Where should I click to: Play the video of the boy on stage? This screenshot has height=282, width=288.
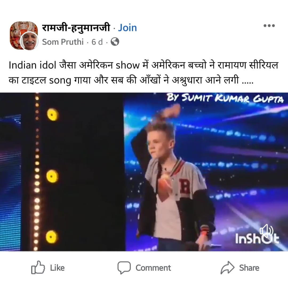coord(144,172)
